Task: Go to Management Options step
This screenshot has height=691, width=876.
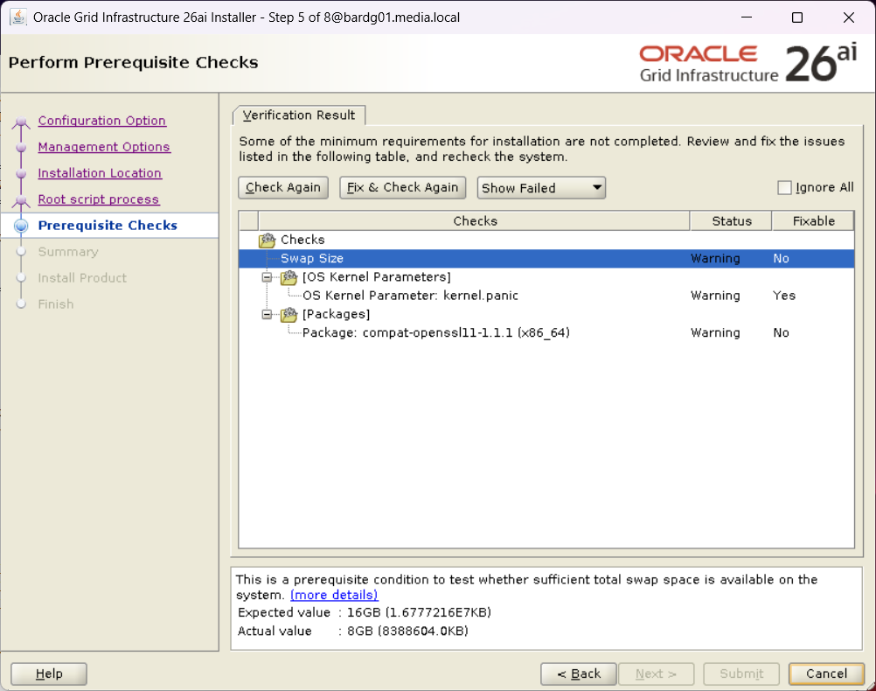Action: click(x=104, y=147)
